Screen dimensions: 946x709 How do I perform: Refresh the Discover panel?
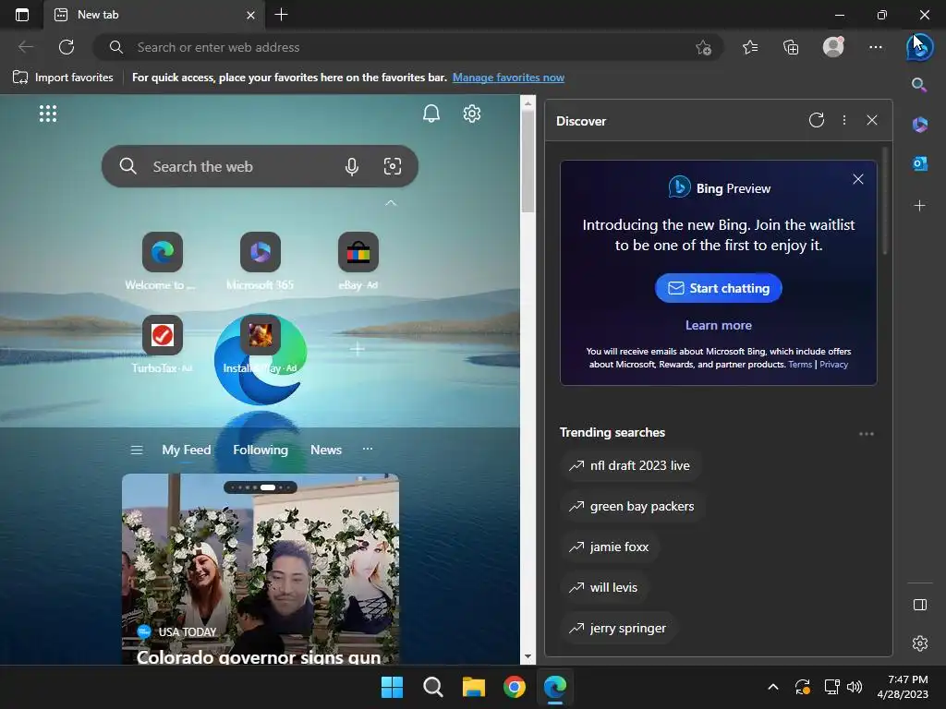coord(817,120)
